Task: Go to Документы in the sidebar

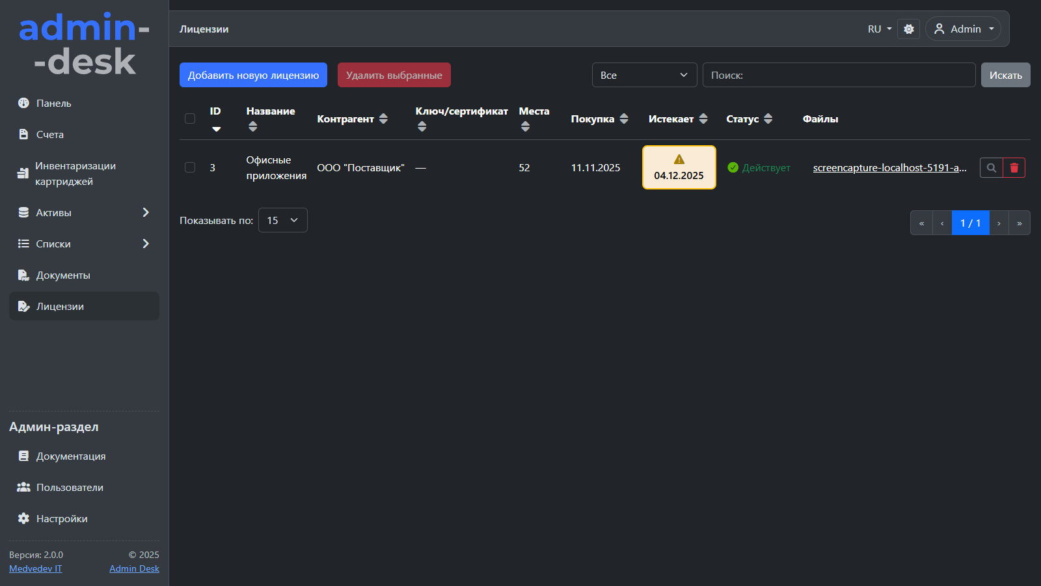Action: (63, 275)
